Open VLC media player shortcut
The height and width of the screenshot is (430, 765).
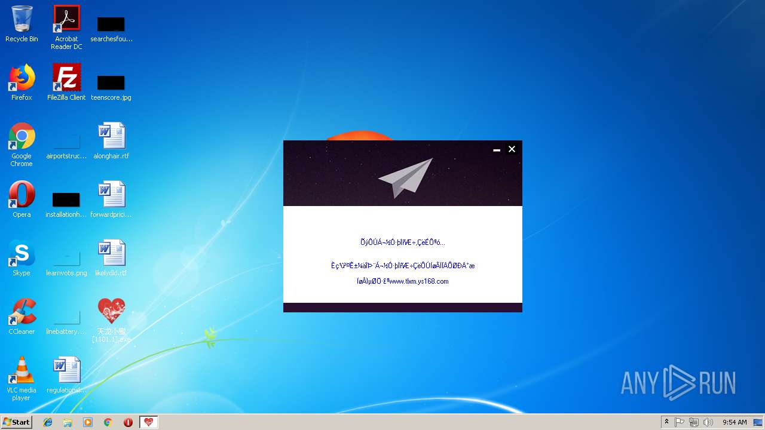[x=22, y=379]
